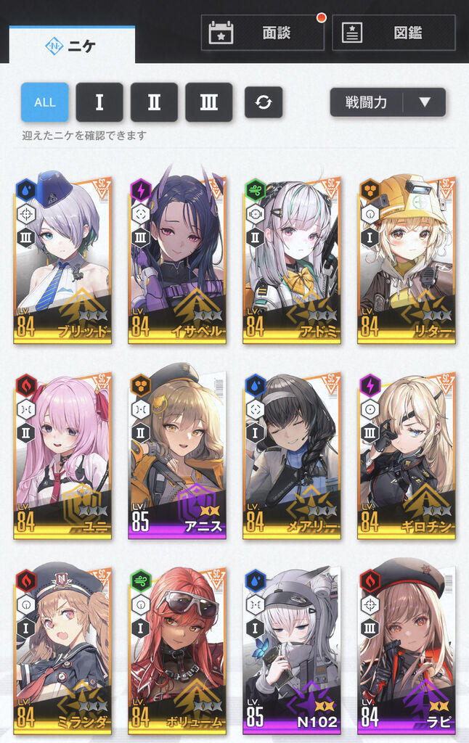469x743 pixels.
Task: Click the wind element icon on アドミ card
Action: (x=255, y=191)
